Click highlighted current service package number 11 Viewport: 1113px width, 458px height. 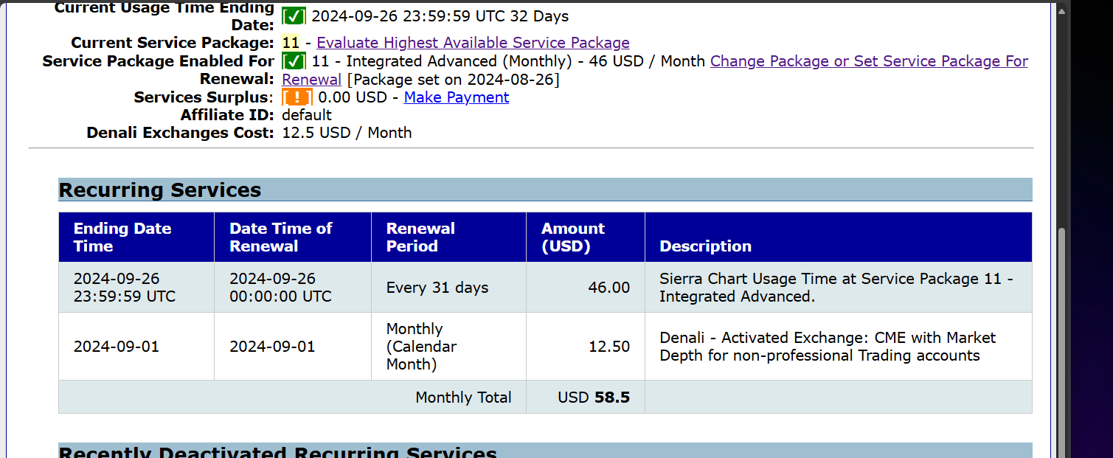(291, 43)
